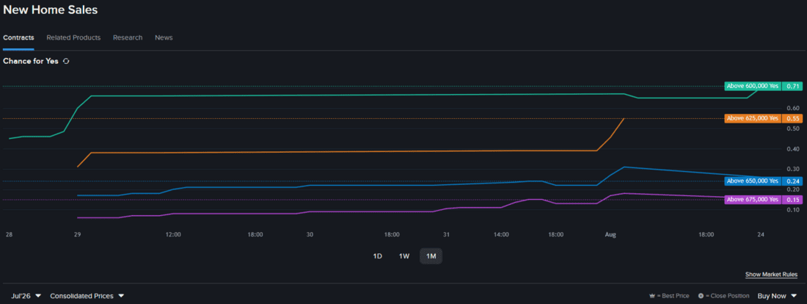The width and height of the screenshot is (807, 304).
Task: Click the blue Above 650,000 Yes label
Action: [x=753, y=181]
